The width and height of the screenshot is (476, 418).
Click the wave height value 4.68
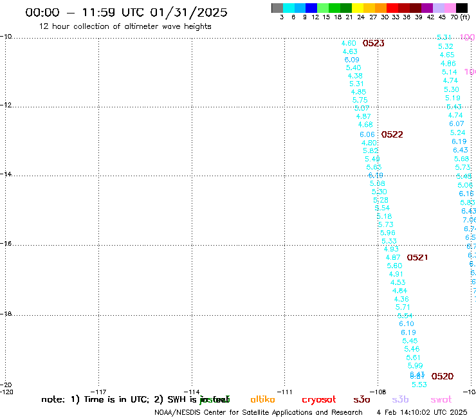click(365, 125)
